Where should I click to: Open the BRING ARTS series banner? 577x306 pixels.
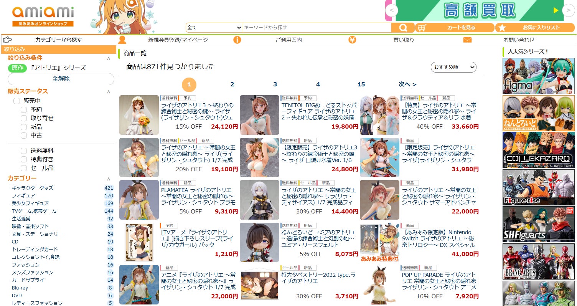pos(538,261)
